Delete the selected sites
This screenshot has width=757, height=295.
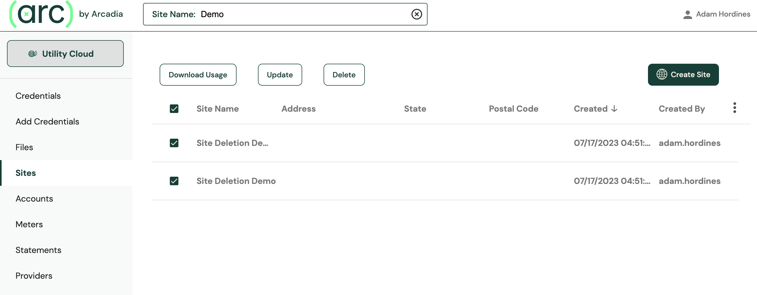tap(344, 75)
